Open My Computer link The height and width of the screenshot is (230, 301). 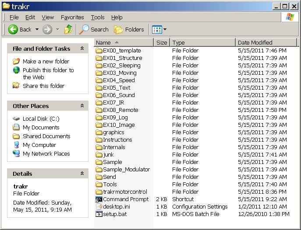point(39,145)
